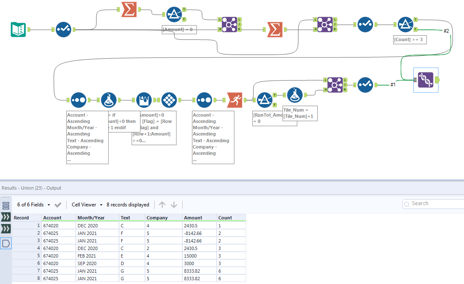464x284 pixels.
Task: Select the Filter tool checking [Count] >= 3
Action: pyautogui.click(x=405, y=25)
